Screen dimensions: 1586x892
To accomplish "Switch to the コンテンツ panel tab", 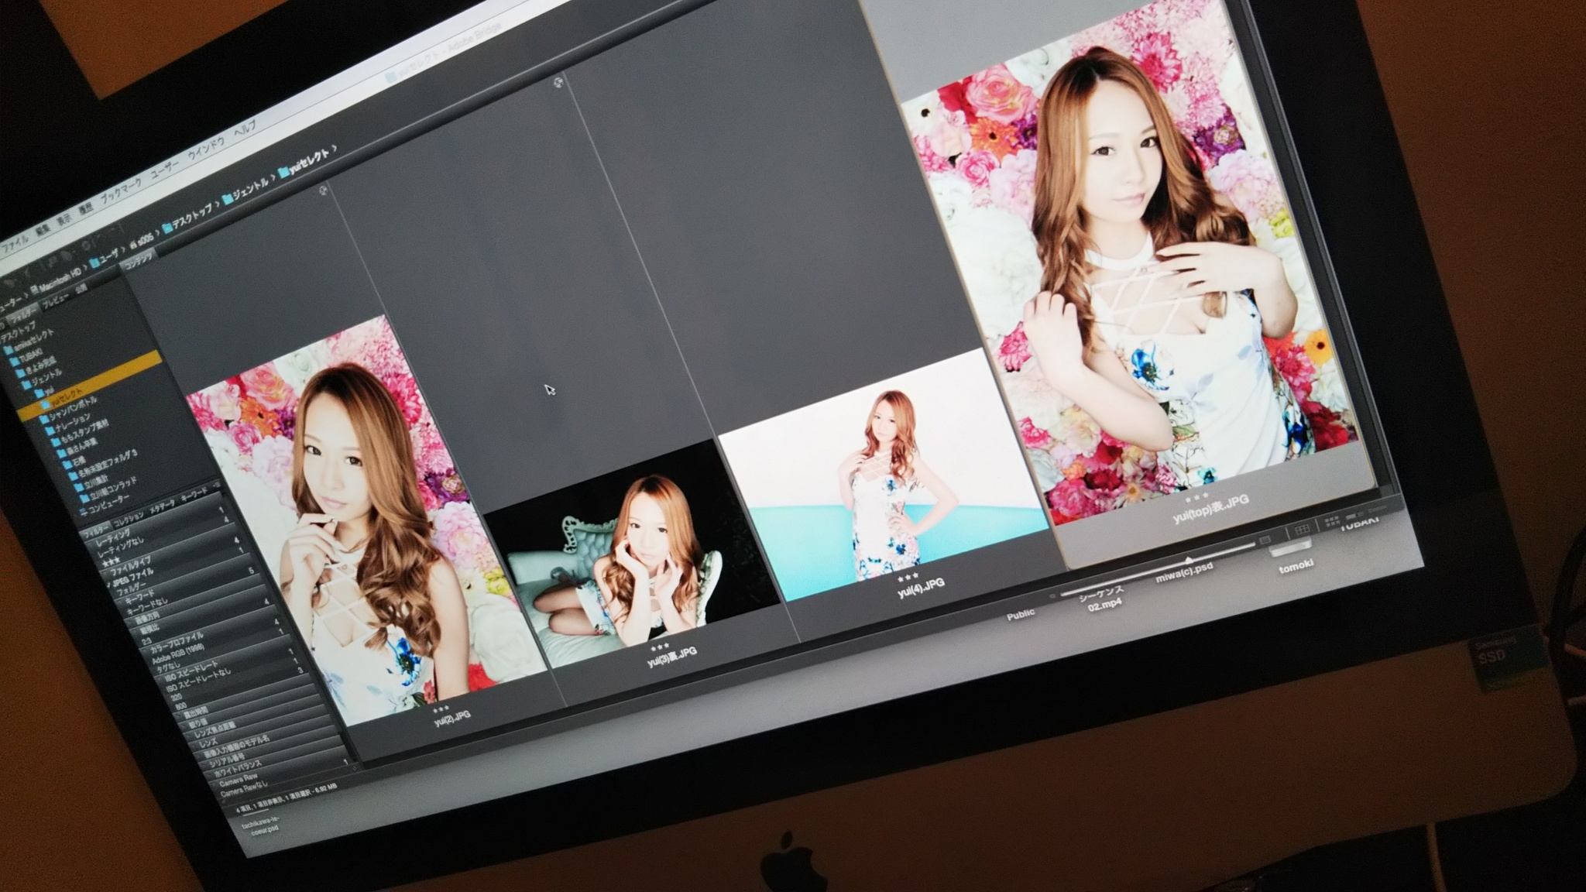I will [139, 261].
